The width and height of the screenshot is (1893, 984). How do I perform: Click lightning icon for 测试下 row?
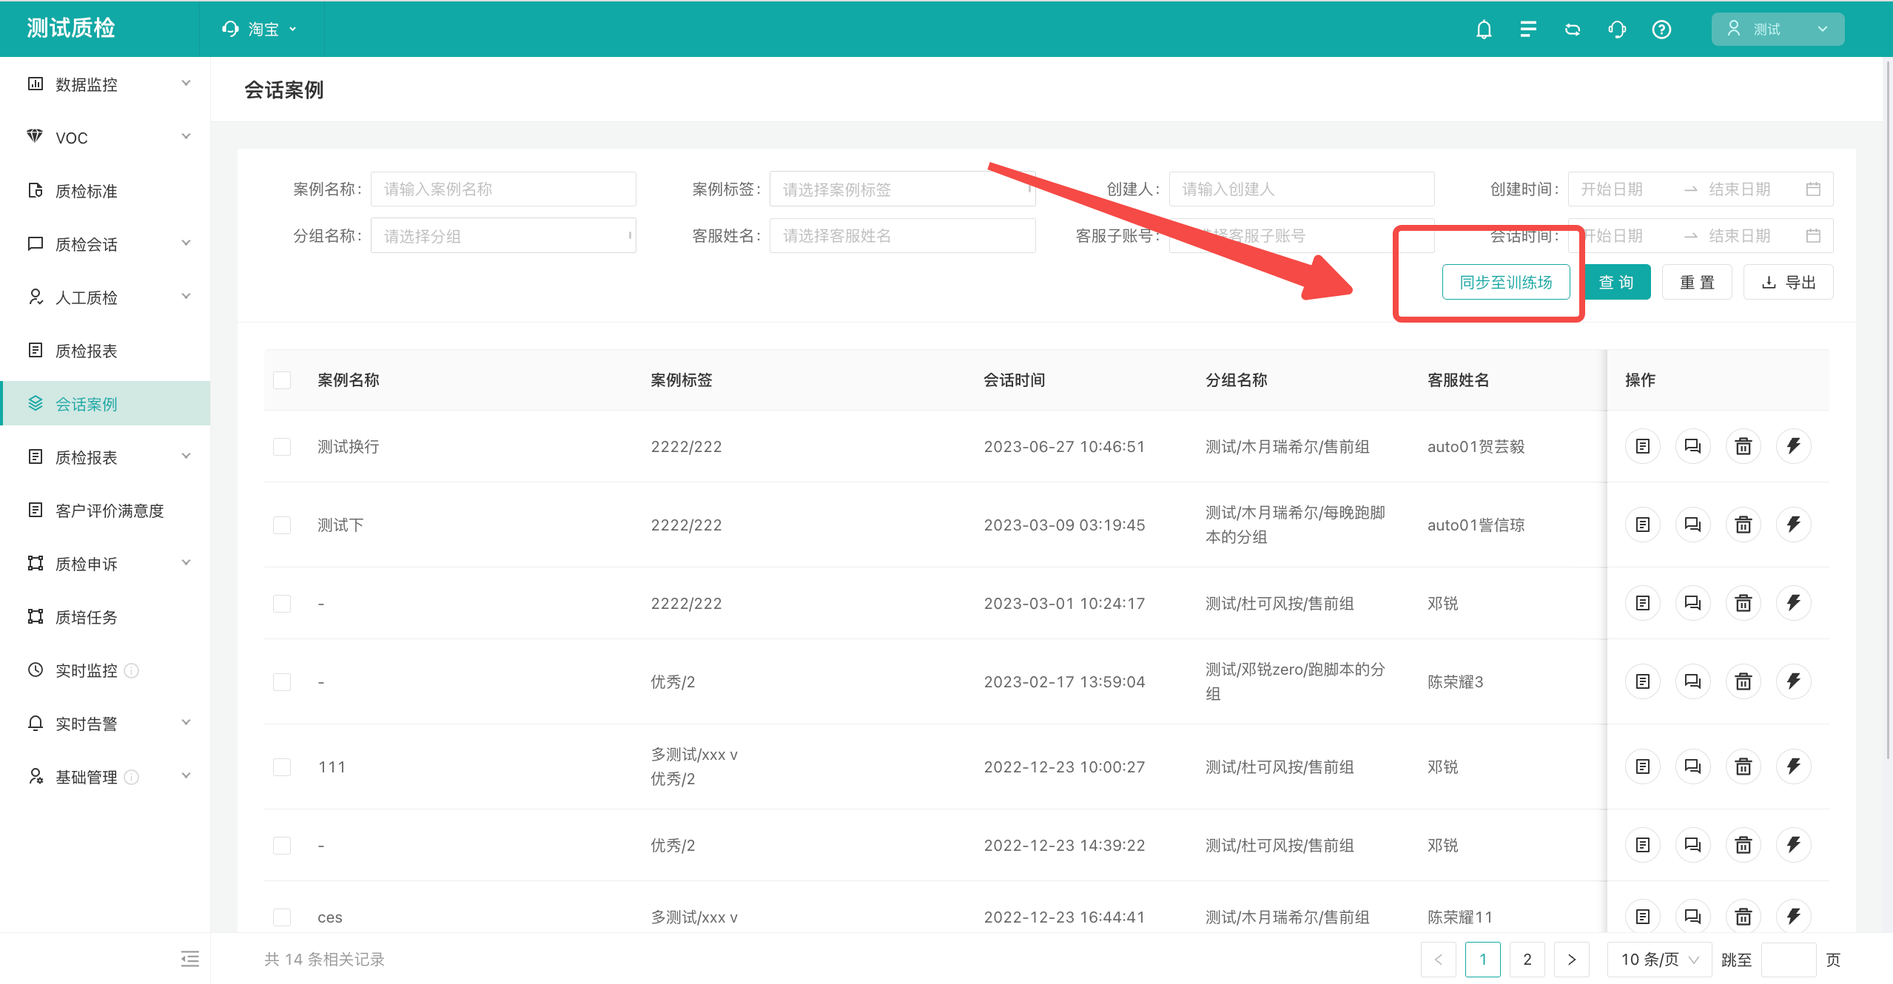[1794, 525]
